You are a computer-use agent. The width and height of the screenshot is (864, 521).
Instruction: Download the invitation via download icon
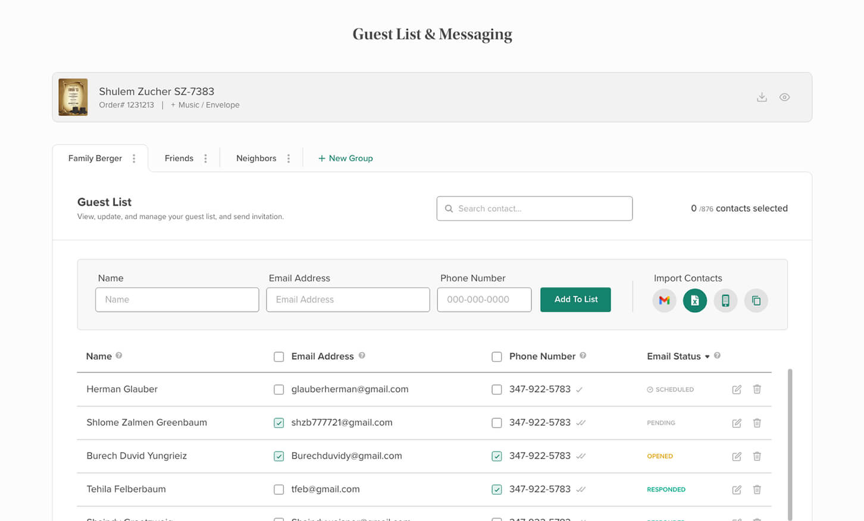point(762,97)
